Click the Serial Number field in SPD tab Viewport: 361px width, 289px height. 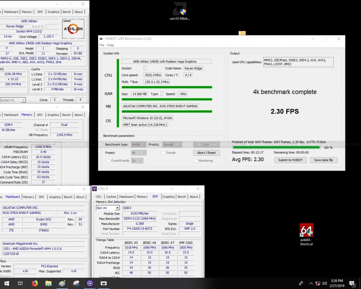pos(140,233)
